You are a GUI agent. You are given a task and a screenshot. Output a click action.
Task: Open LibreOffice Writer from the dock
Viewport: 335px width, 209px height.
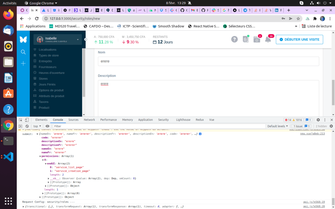coord(8,78)
